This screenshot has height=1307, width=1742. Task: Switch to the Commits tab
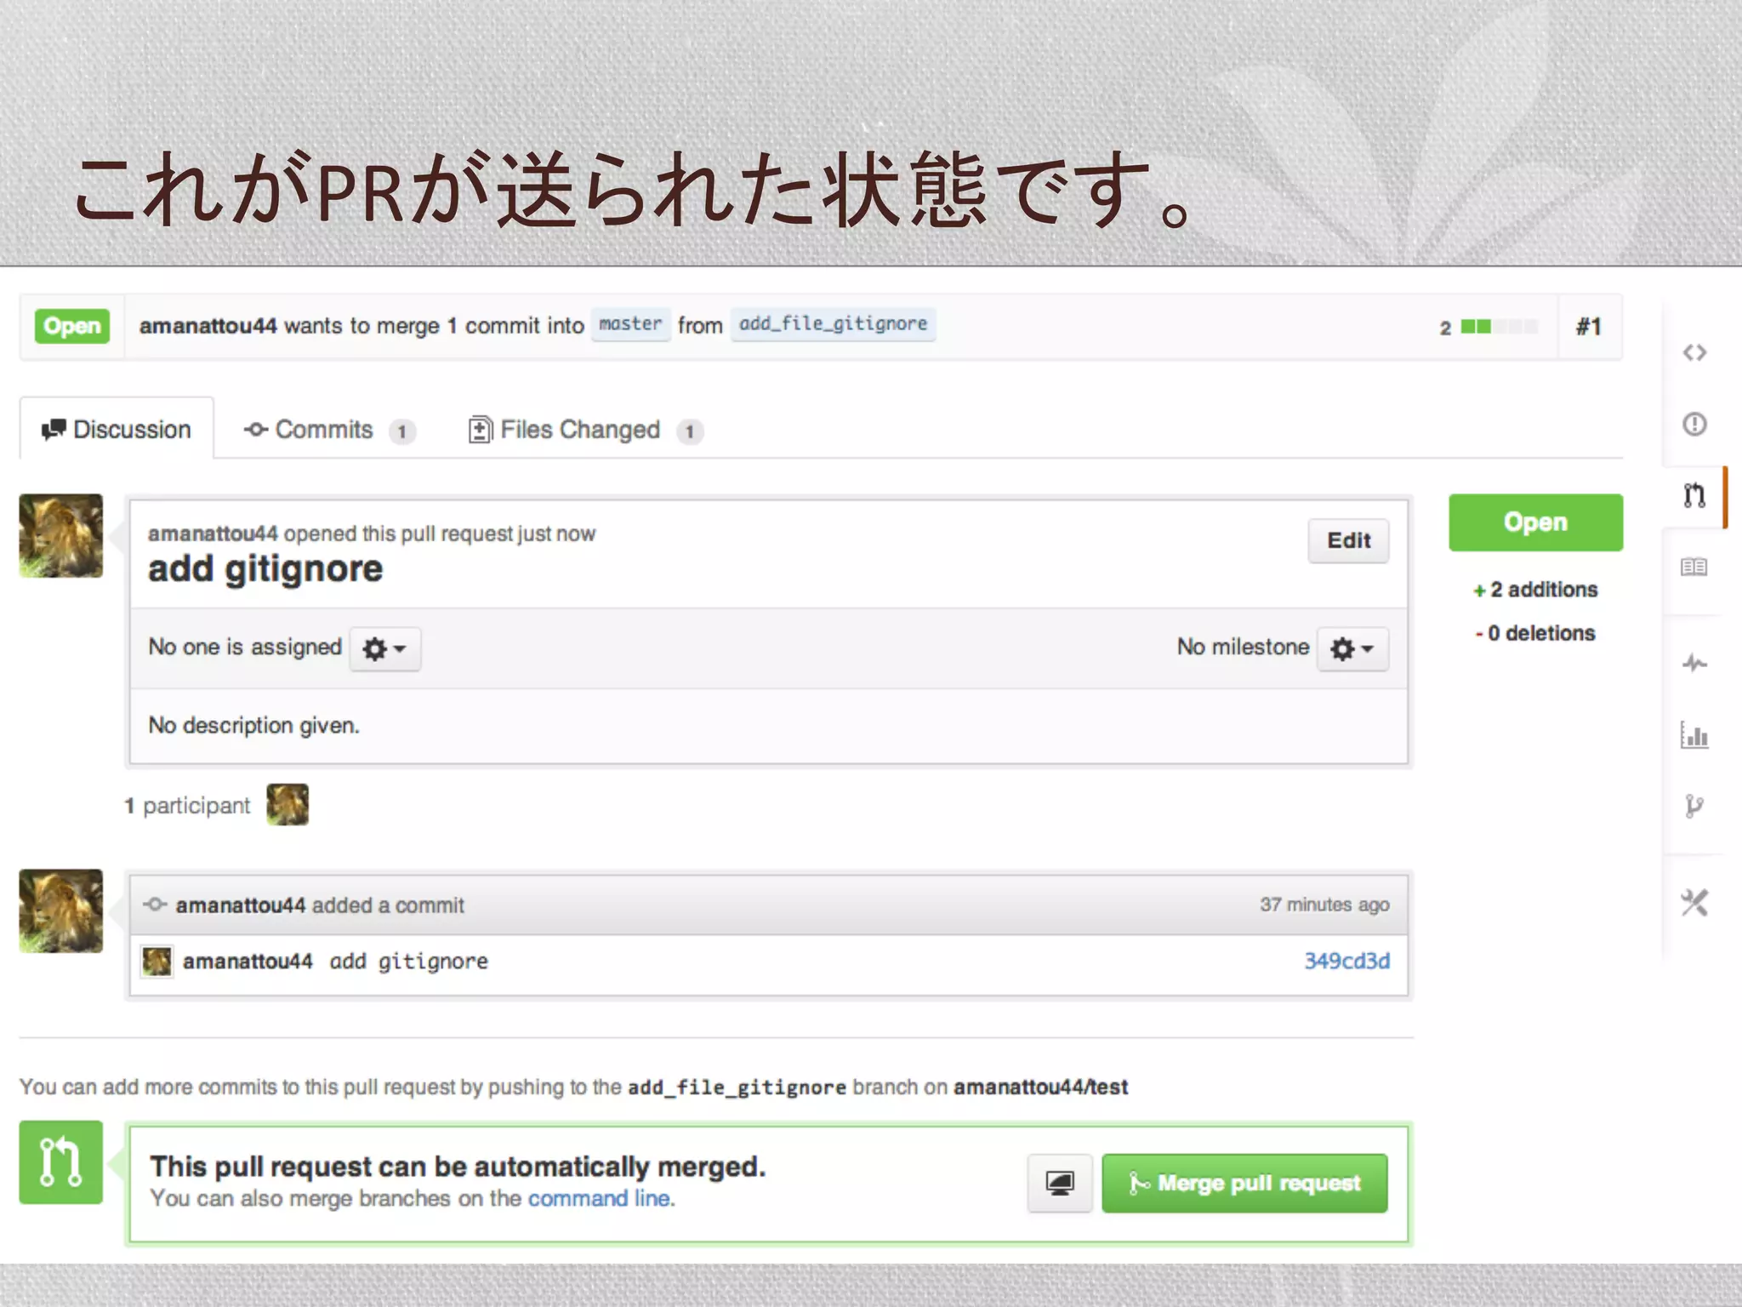(328, 430)
